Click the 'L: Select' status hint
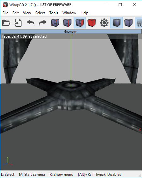This screenshot has height=178, width=142. 8,175
